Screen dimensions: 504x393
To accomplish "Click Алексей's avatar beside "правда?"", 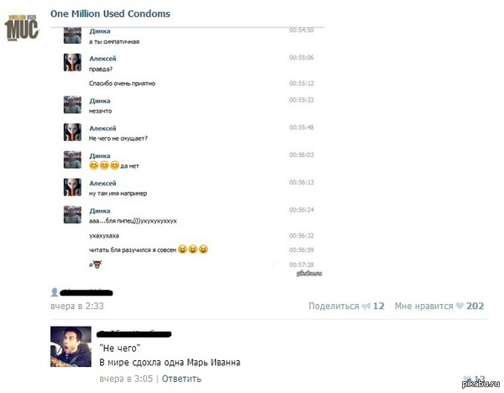I will [72, 62].
